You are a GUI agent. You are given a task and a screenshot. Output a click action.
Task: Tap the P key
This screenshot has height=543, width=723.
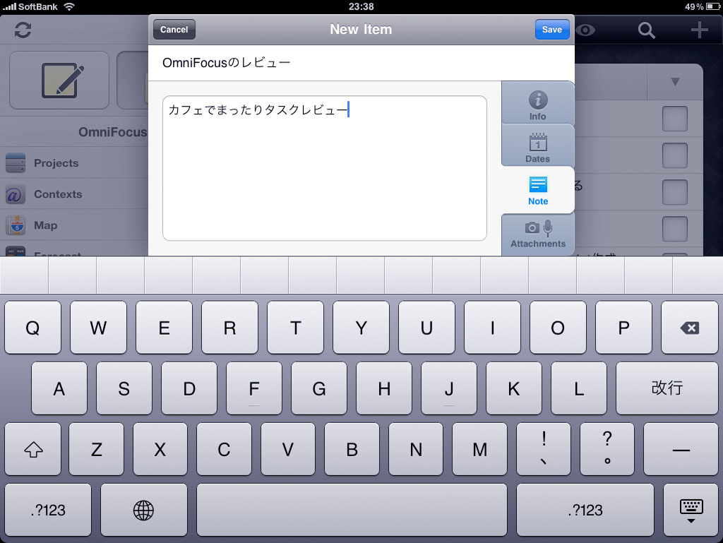coord(623,328)
